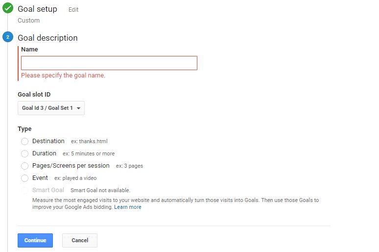This screenshot has width=379, height=252.
Task: Click the blue Continue button
Action: pos(35,240)
